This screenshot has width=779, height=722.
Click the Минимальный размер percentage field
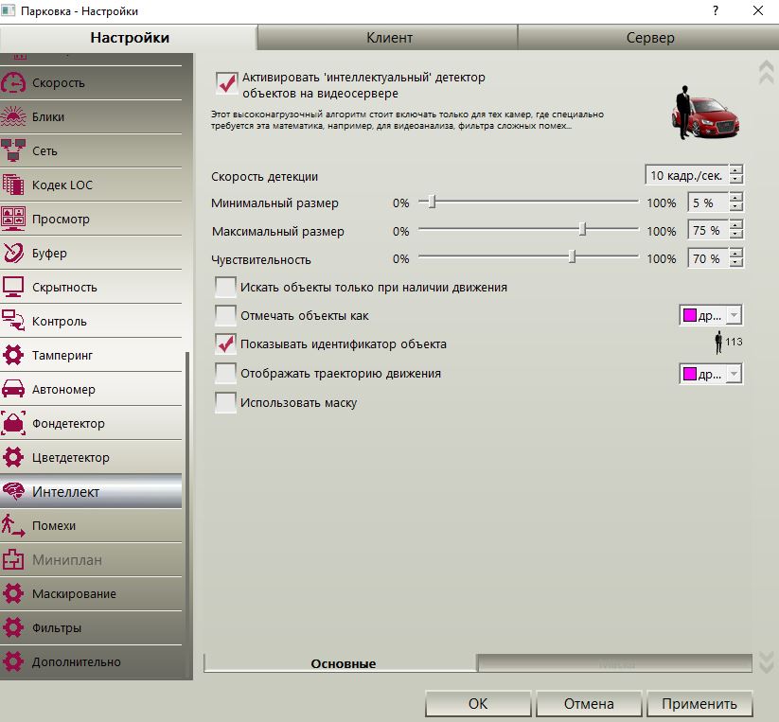pos(708,203)
